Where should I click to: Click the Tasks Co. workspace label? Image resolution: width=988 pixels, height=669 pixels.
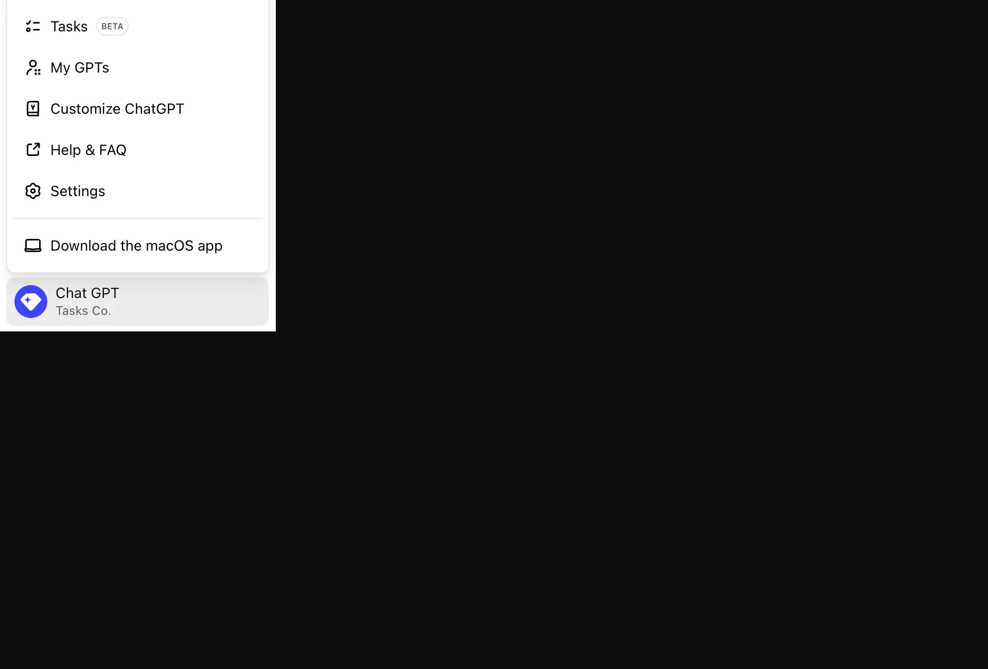click(x=83, y=311)
